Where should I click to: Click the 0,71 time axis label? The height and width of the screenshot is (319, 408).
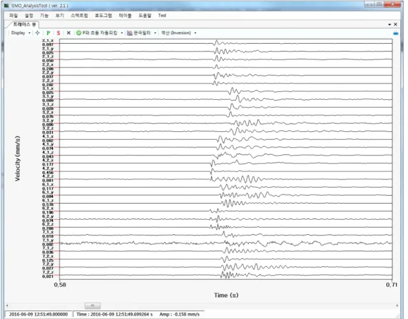point(392,284)
